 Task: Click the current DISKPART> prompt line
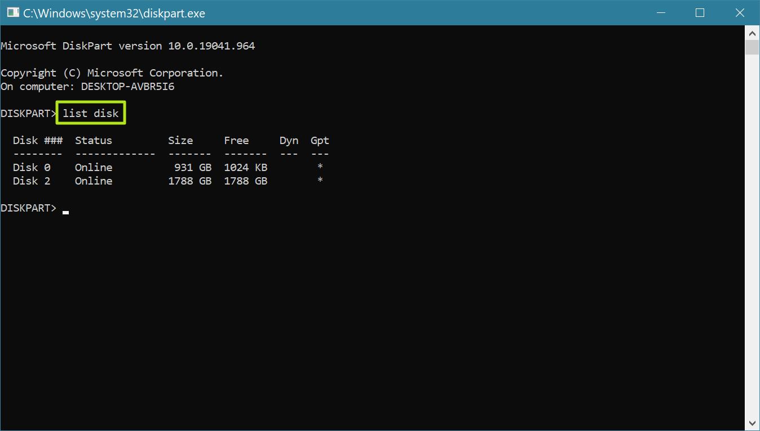coord(29,208)
